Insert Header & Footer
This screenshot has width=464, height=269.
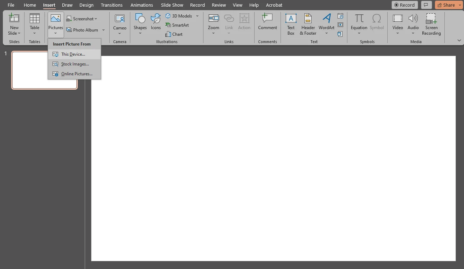pos(308,24)
